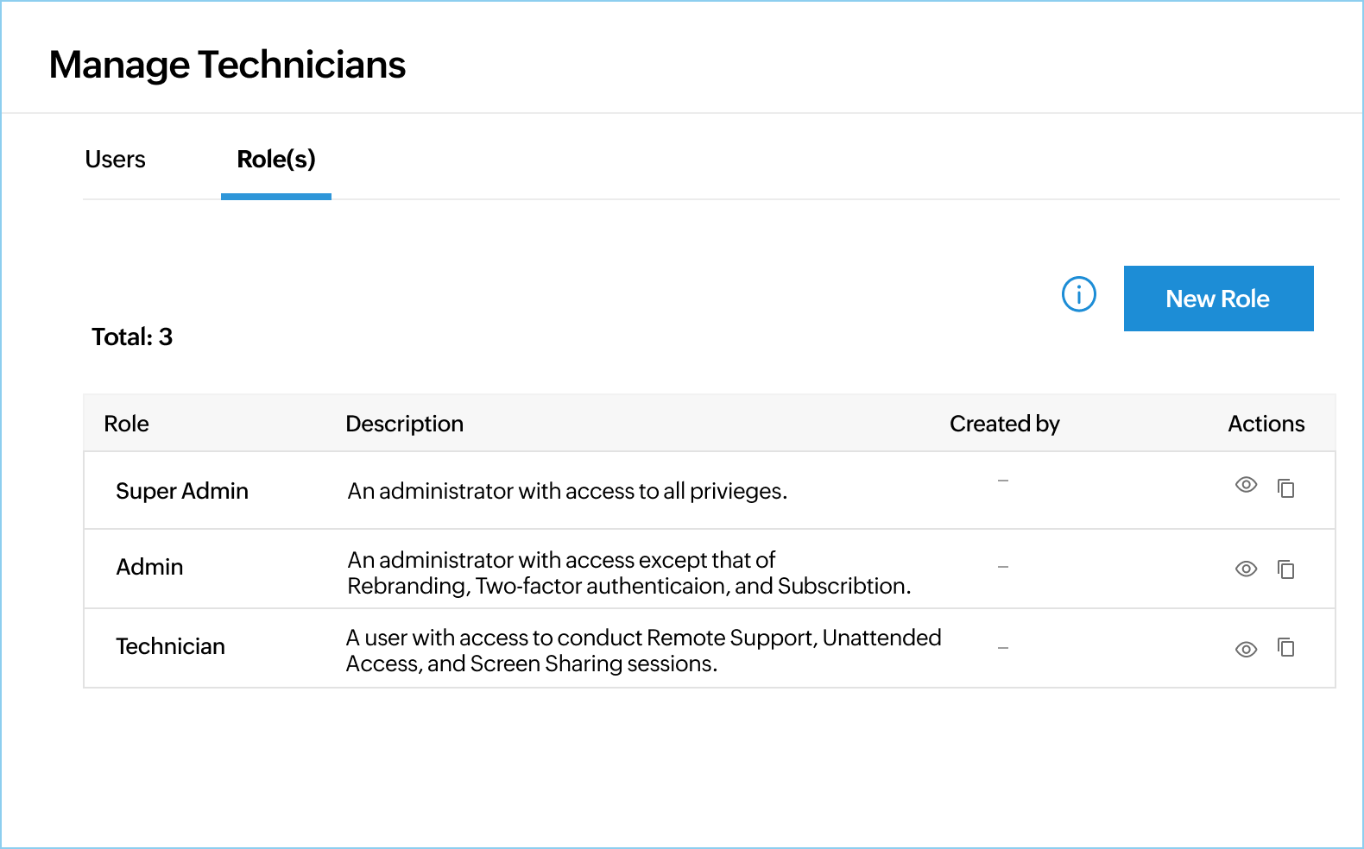Clone the Super Admin role
This screenshot has width=1364, height=849.
pyautogui.click(x=1287, y=487)
